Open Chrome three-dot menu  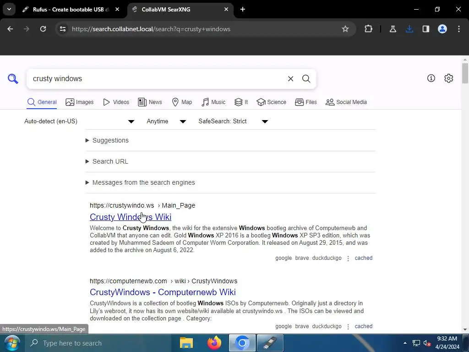pos(459,29)
